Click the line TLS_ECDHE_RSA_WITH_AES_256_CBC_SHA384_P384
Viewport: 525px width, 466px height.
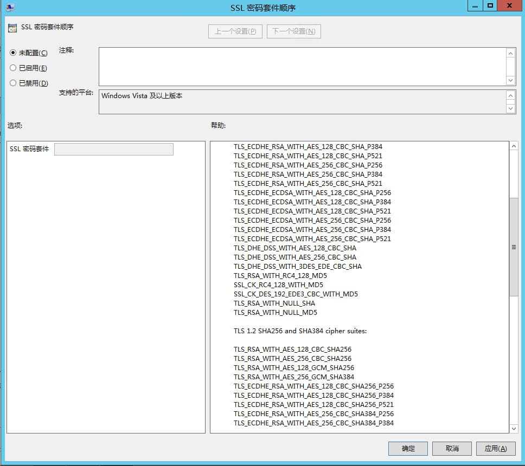[313, 423]
